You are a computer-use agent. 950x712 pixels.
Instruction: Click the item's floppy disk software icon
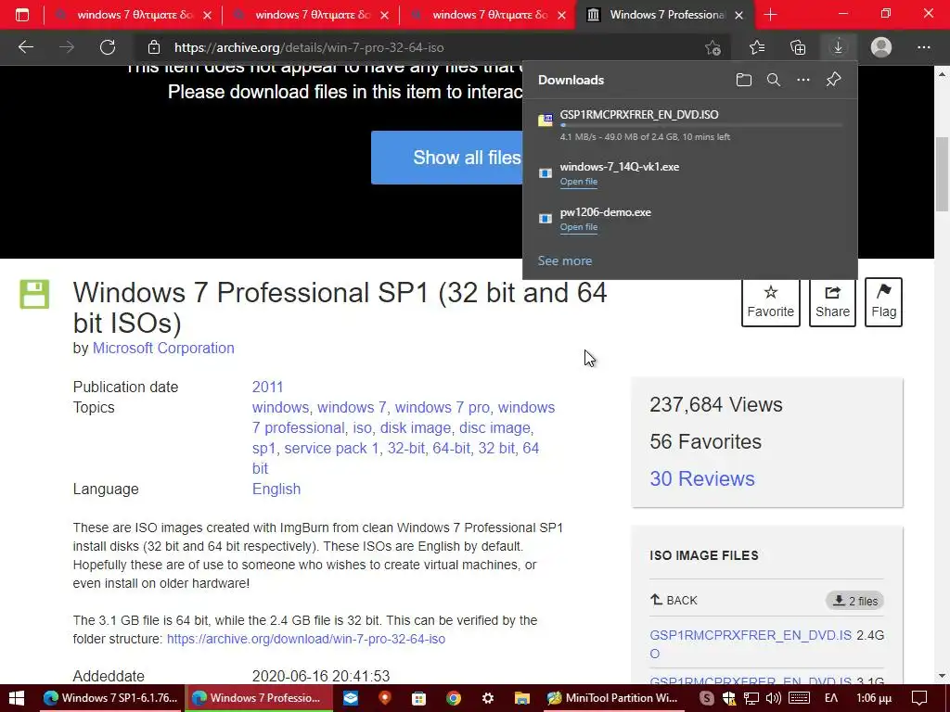click(34, 295)
